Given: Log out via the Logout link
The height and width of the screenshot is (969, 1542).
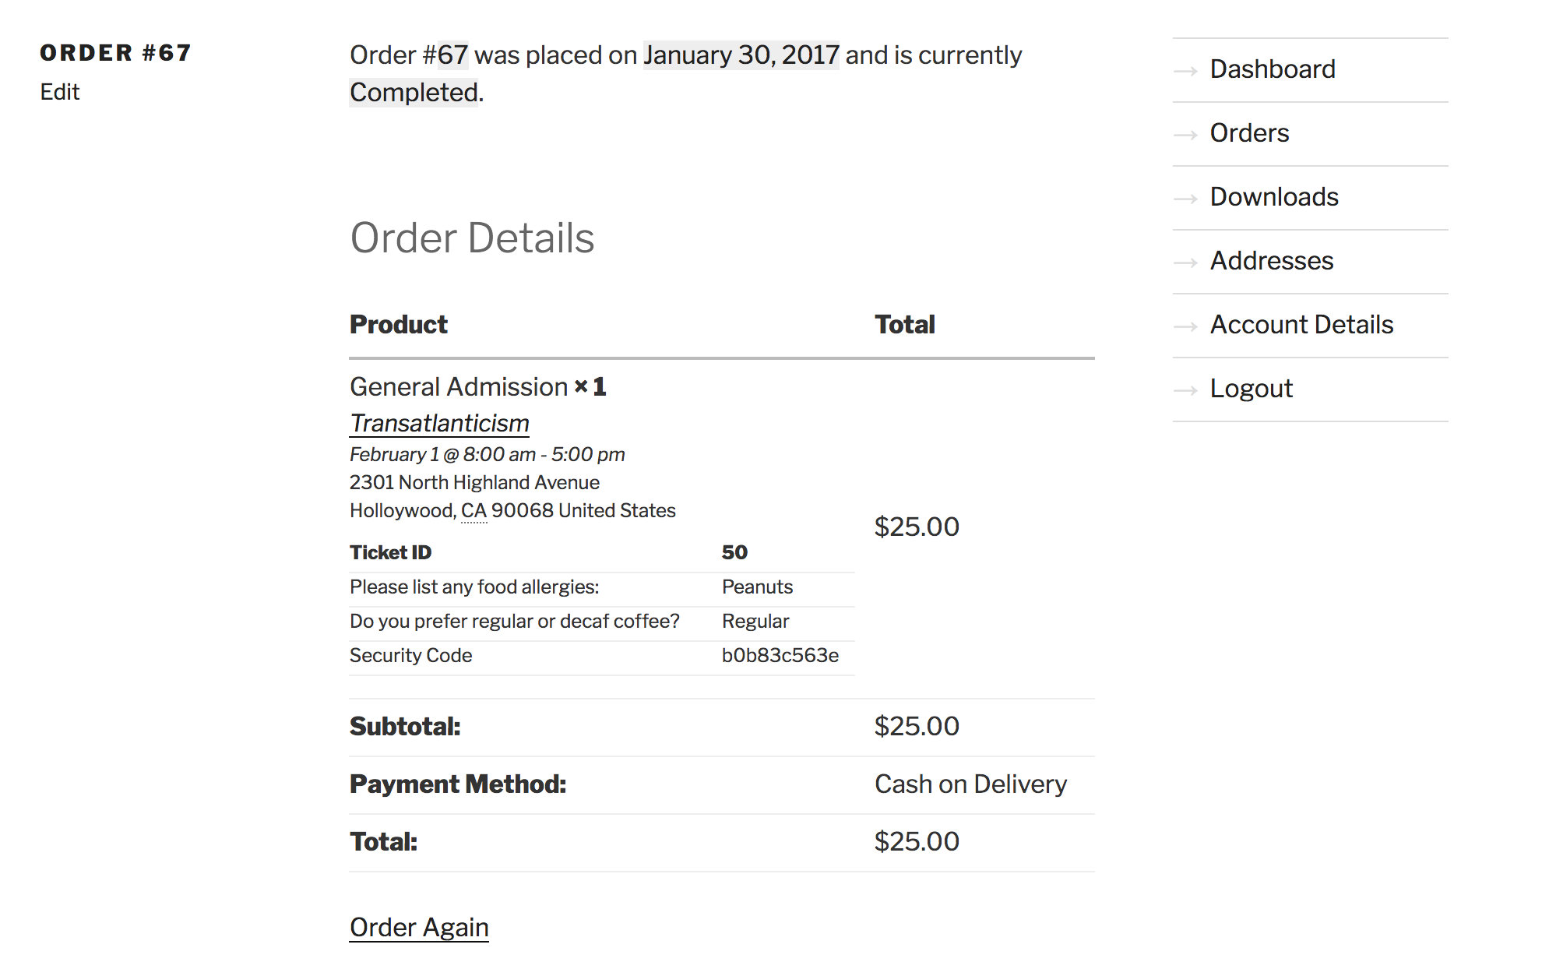Looking at the screenshot, I should point(1251,389).
